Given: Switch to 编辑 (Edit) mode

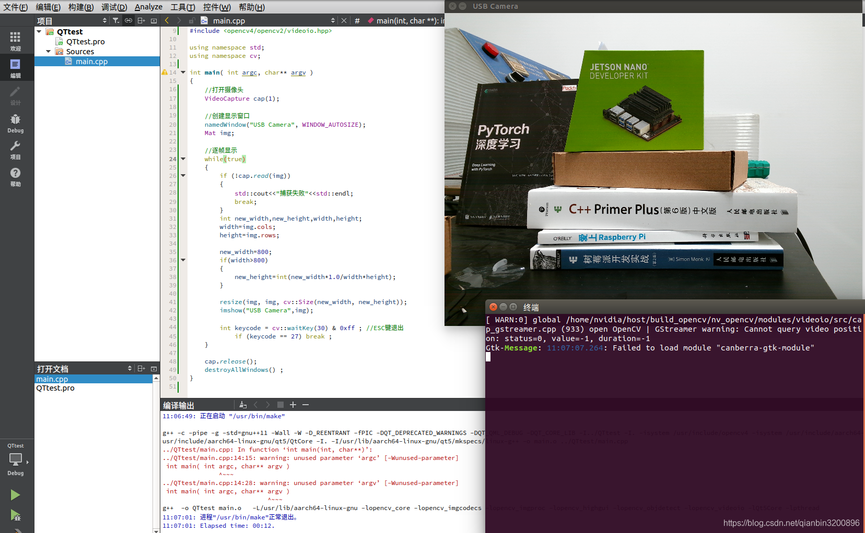Looking at the screenshot, I should coord(16,68).
